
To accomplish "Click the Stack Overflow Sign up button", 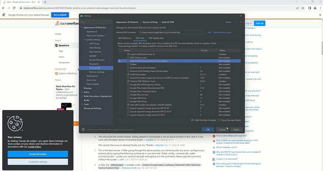I will click(x=260, y=24).
